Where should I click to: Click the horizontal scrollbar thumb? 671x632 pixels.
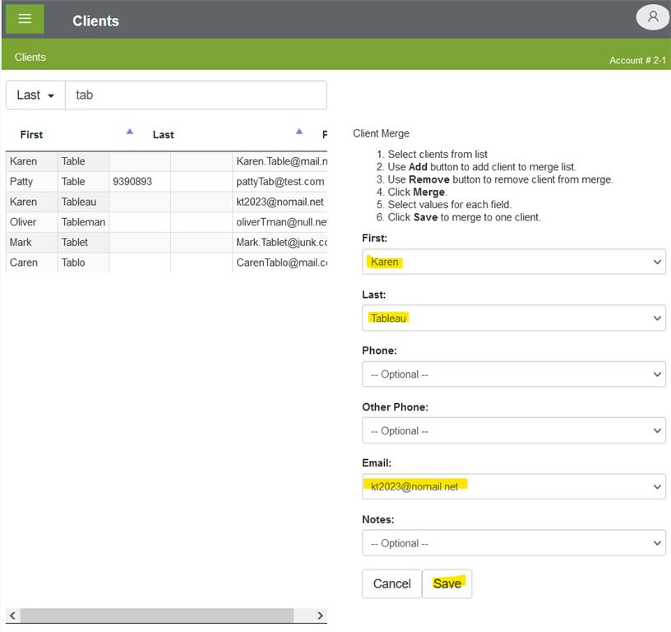point(156,616)
